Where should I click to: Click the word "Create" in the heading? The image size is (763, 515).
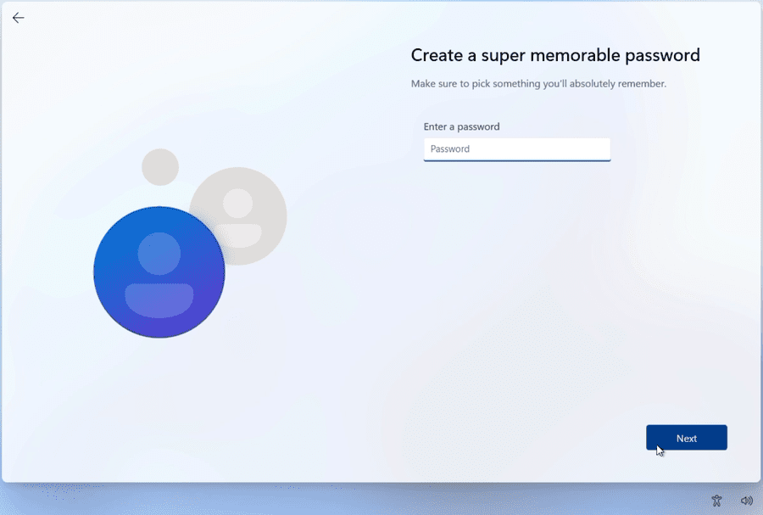(437, 55)
